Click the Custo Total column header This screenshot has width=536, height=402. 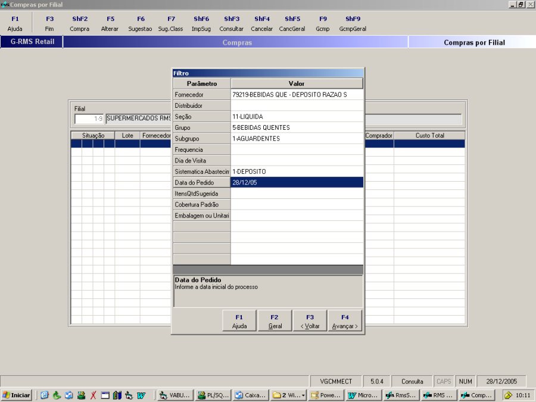(x=429, y=135)
